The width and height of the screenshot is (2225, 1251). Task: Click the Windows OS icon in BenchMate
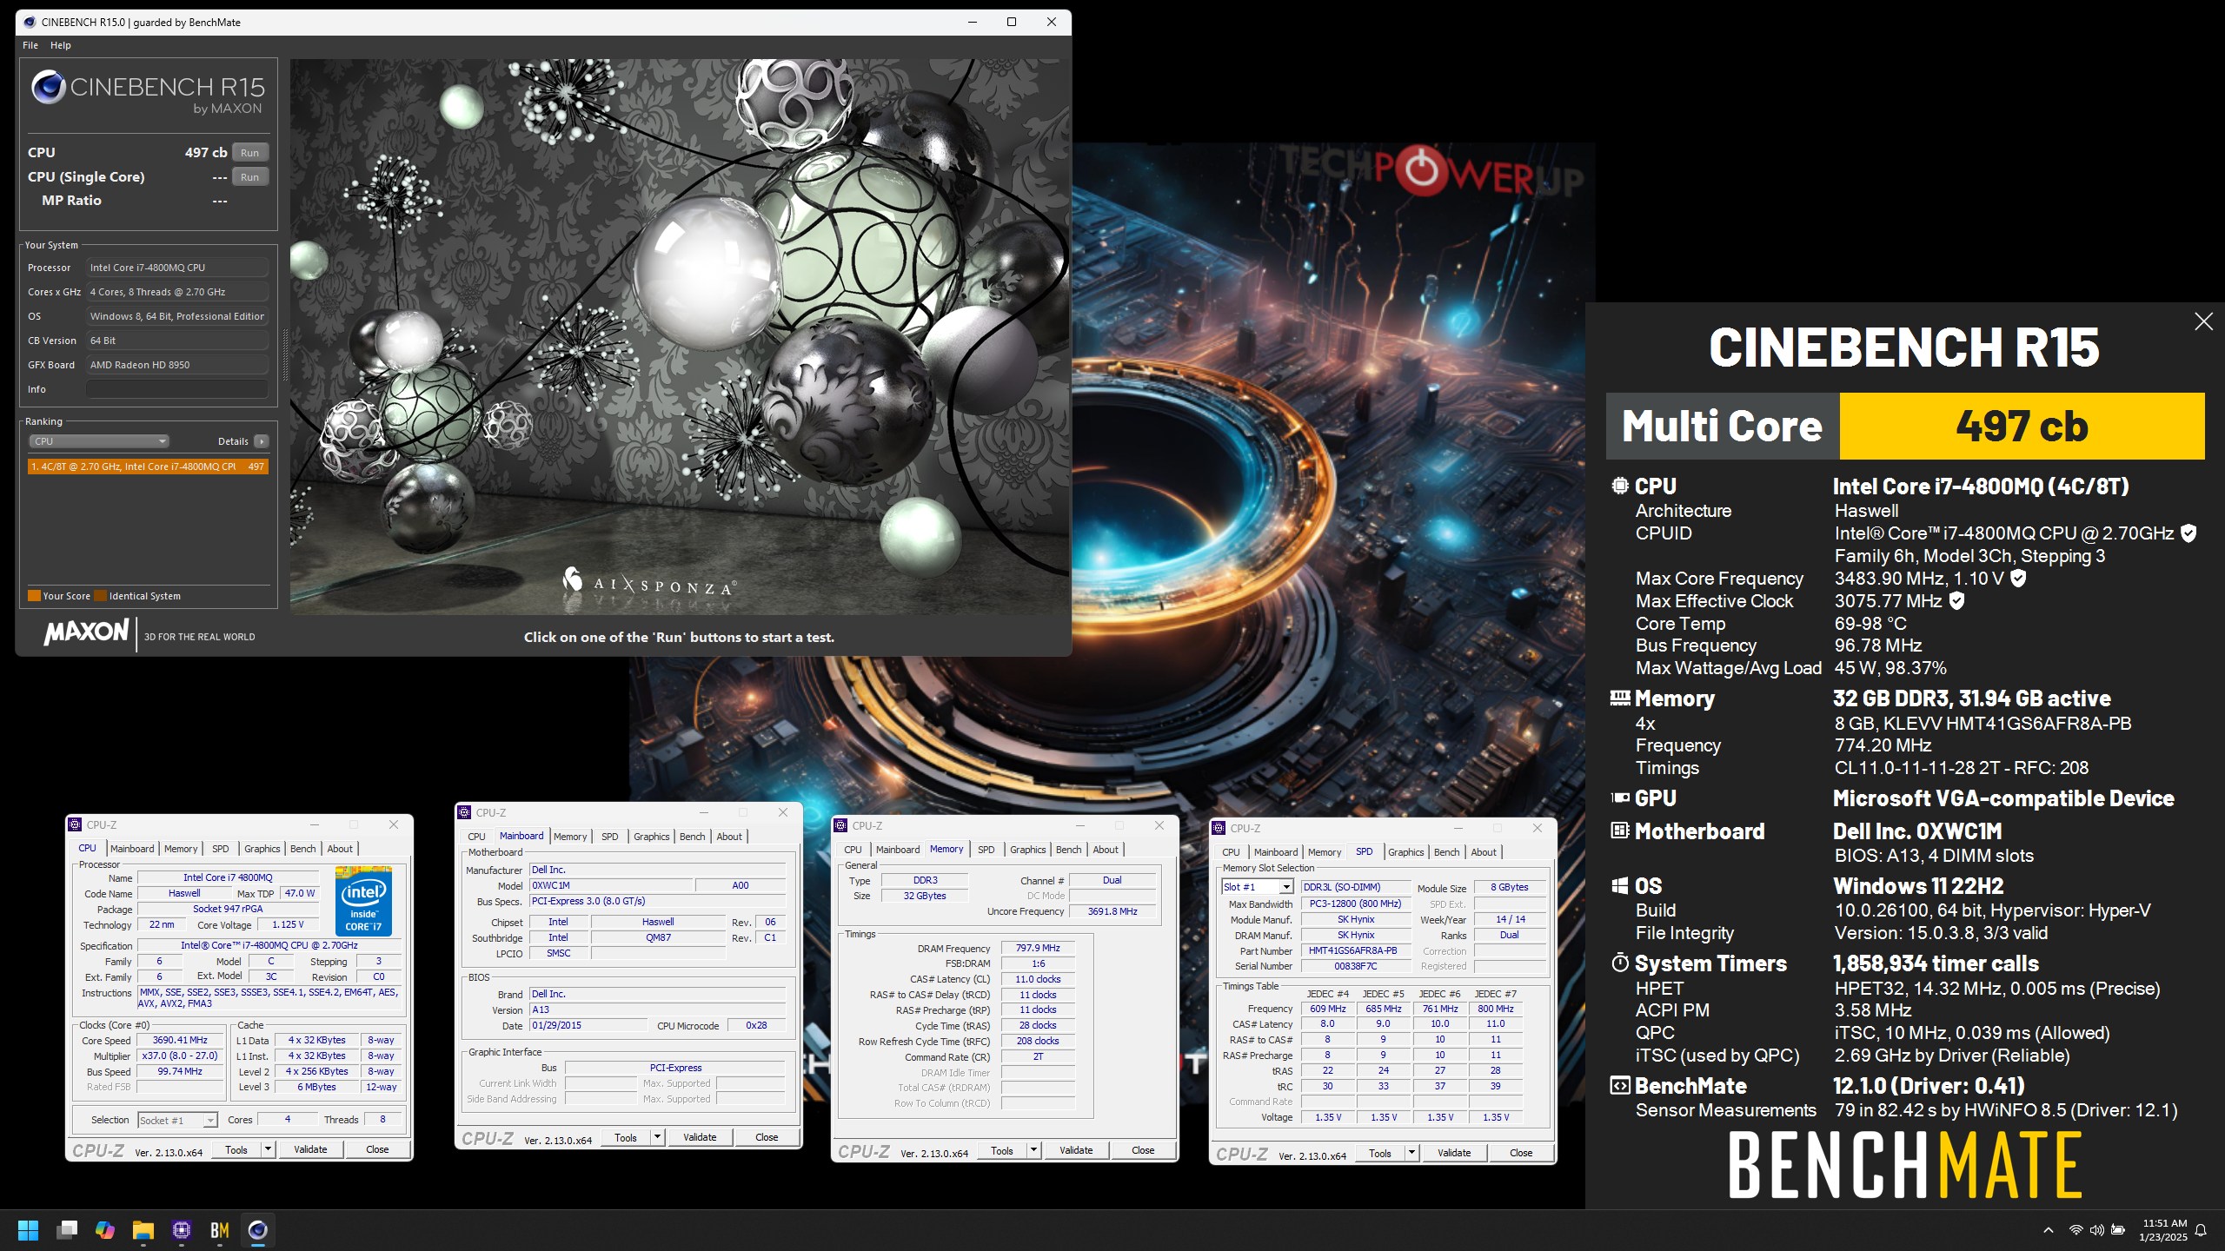[1620, 885]
